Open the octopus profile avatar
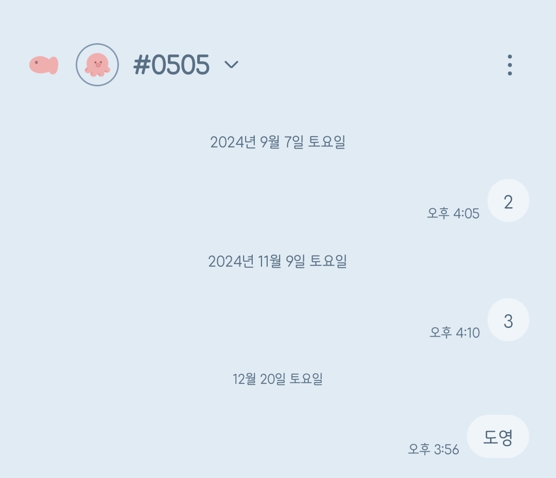Screen dimensions: 556x478 tap(97, 65)
